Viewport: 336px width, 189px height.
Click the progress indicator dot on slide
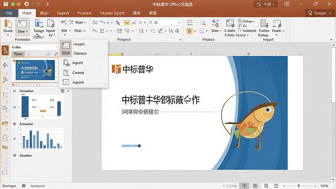tap(139, 146)
